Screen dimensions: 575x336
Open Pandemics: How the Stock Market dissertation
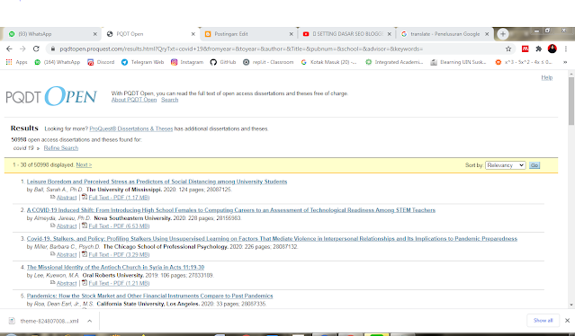(x=150, y=296)
